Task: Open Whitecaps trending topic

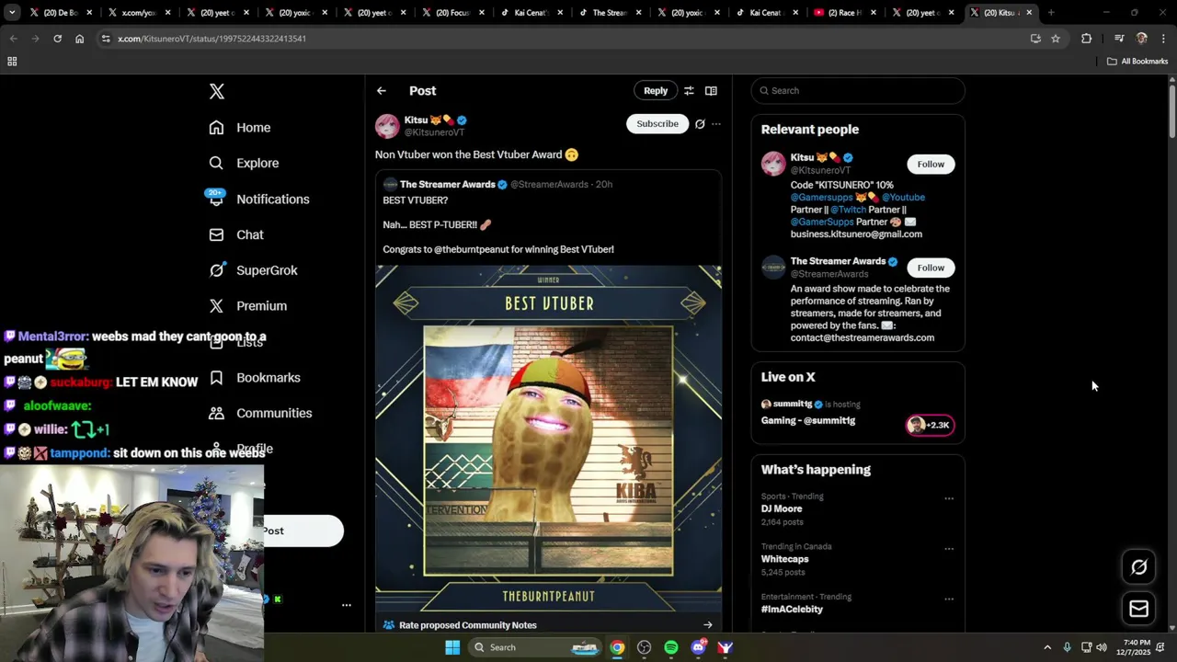Action: 784,559
